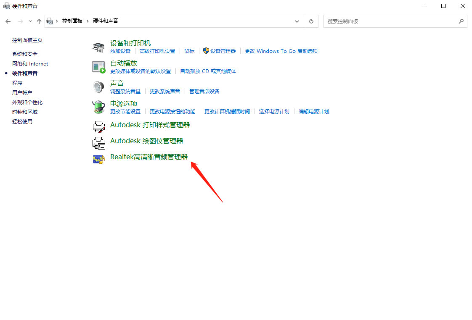Open the 设备管理器 link
Screen dimensions: 472x320
(223, 51)
